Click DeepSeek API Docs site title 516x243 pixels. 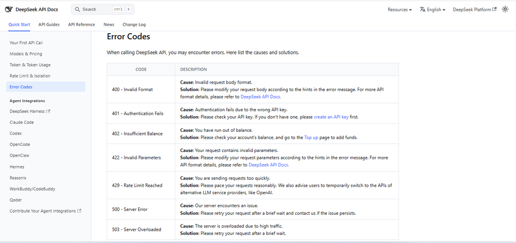[x=37, y=10]
